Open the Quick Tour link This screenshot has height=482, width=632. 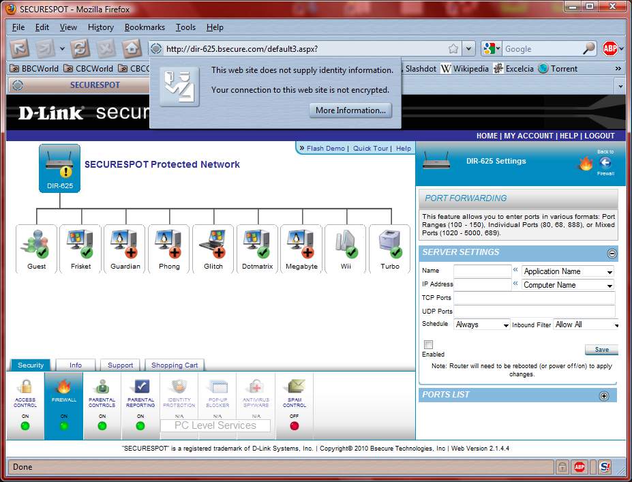pyautogui.click(x=370, y=149)
